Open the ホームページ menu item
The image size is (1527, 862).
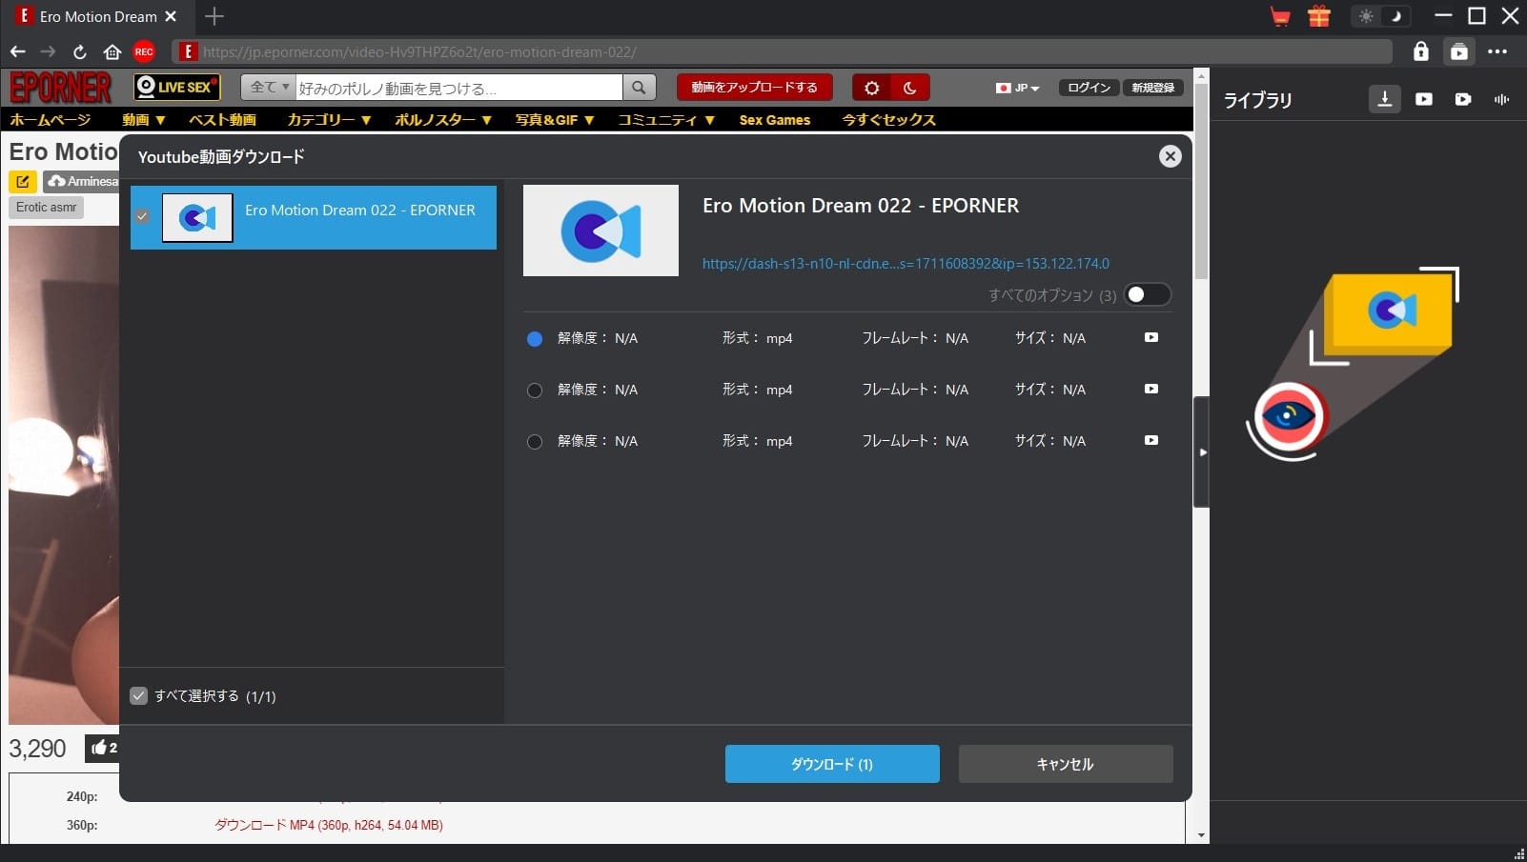point(51,120)
